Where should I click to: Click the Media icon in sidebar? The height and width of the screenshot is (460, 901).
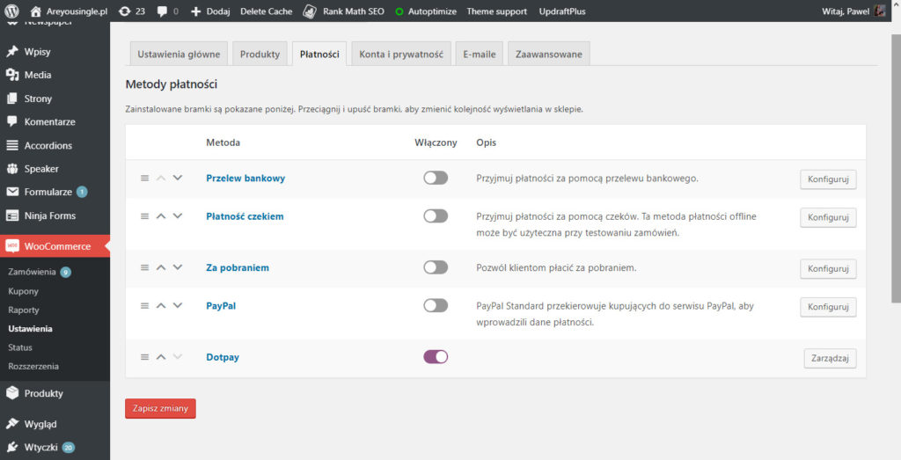click(x=12, y=75)
